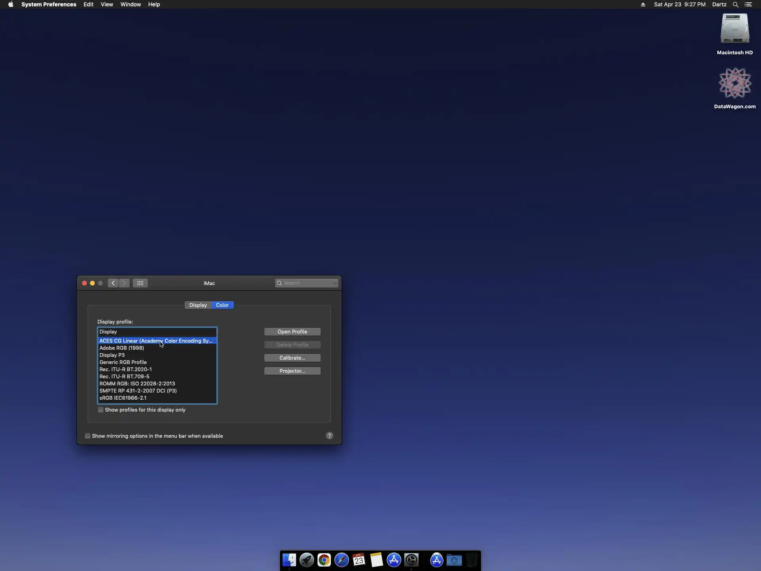The width and height of the screenshot is (761, 571).
Task: Click the Calibrate... button
Action: point(292,358)
